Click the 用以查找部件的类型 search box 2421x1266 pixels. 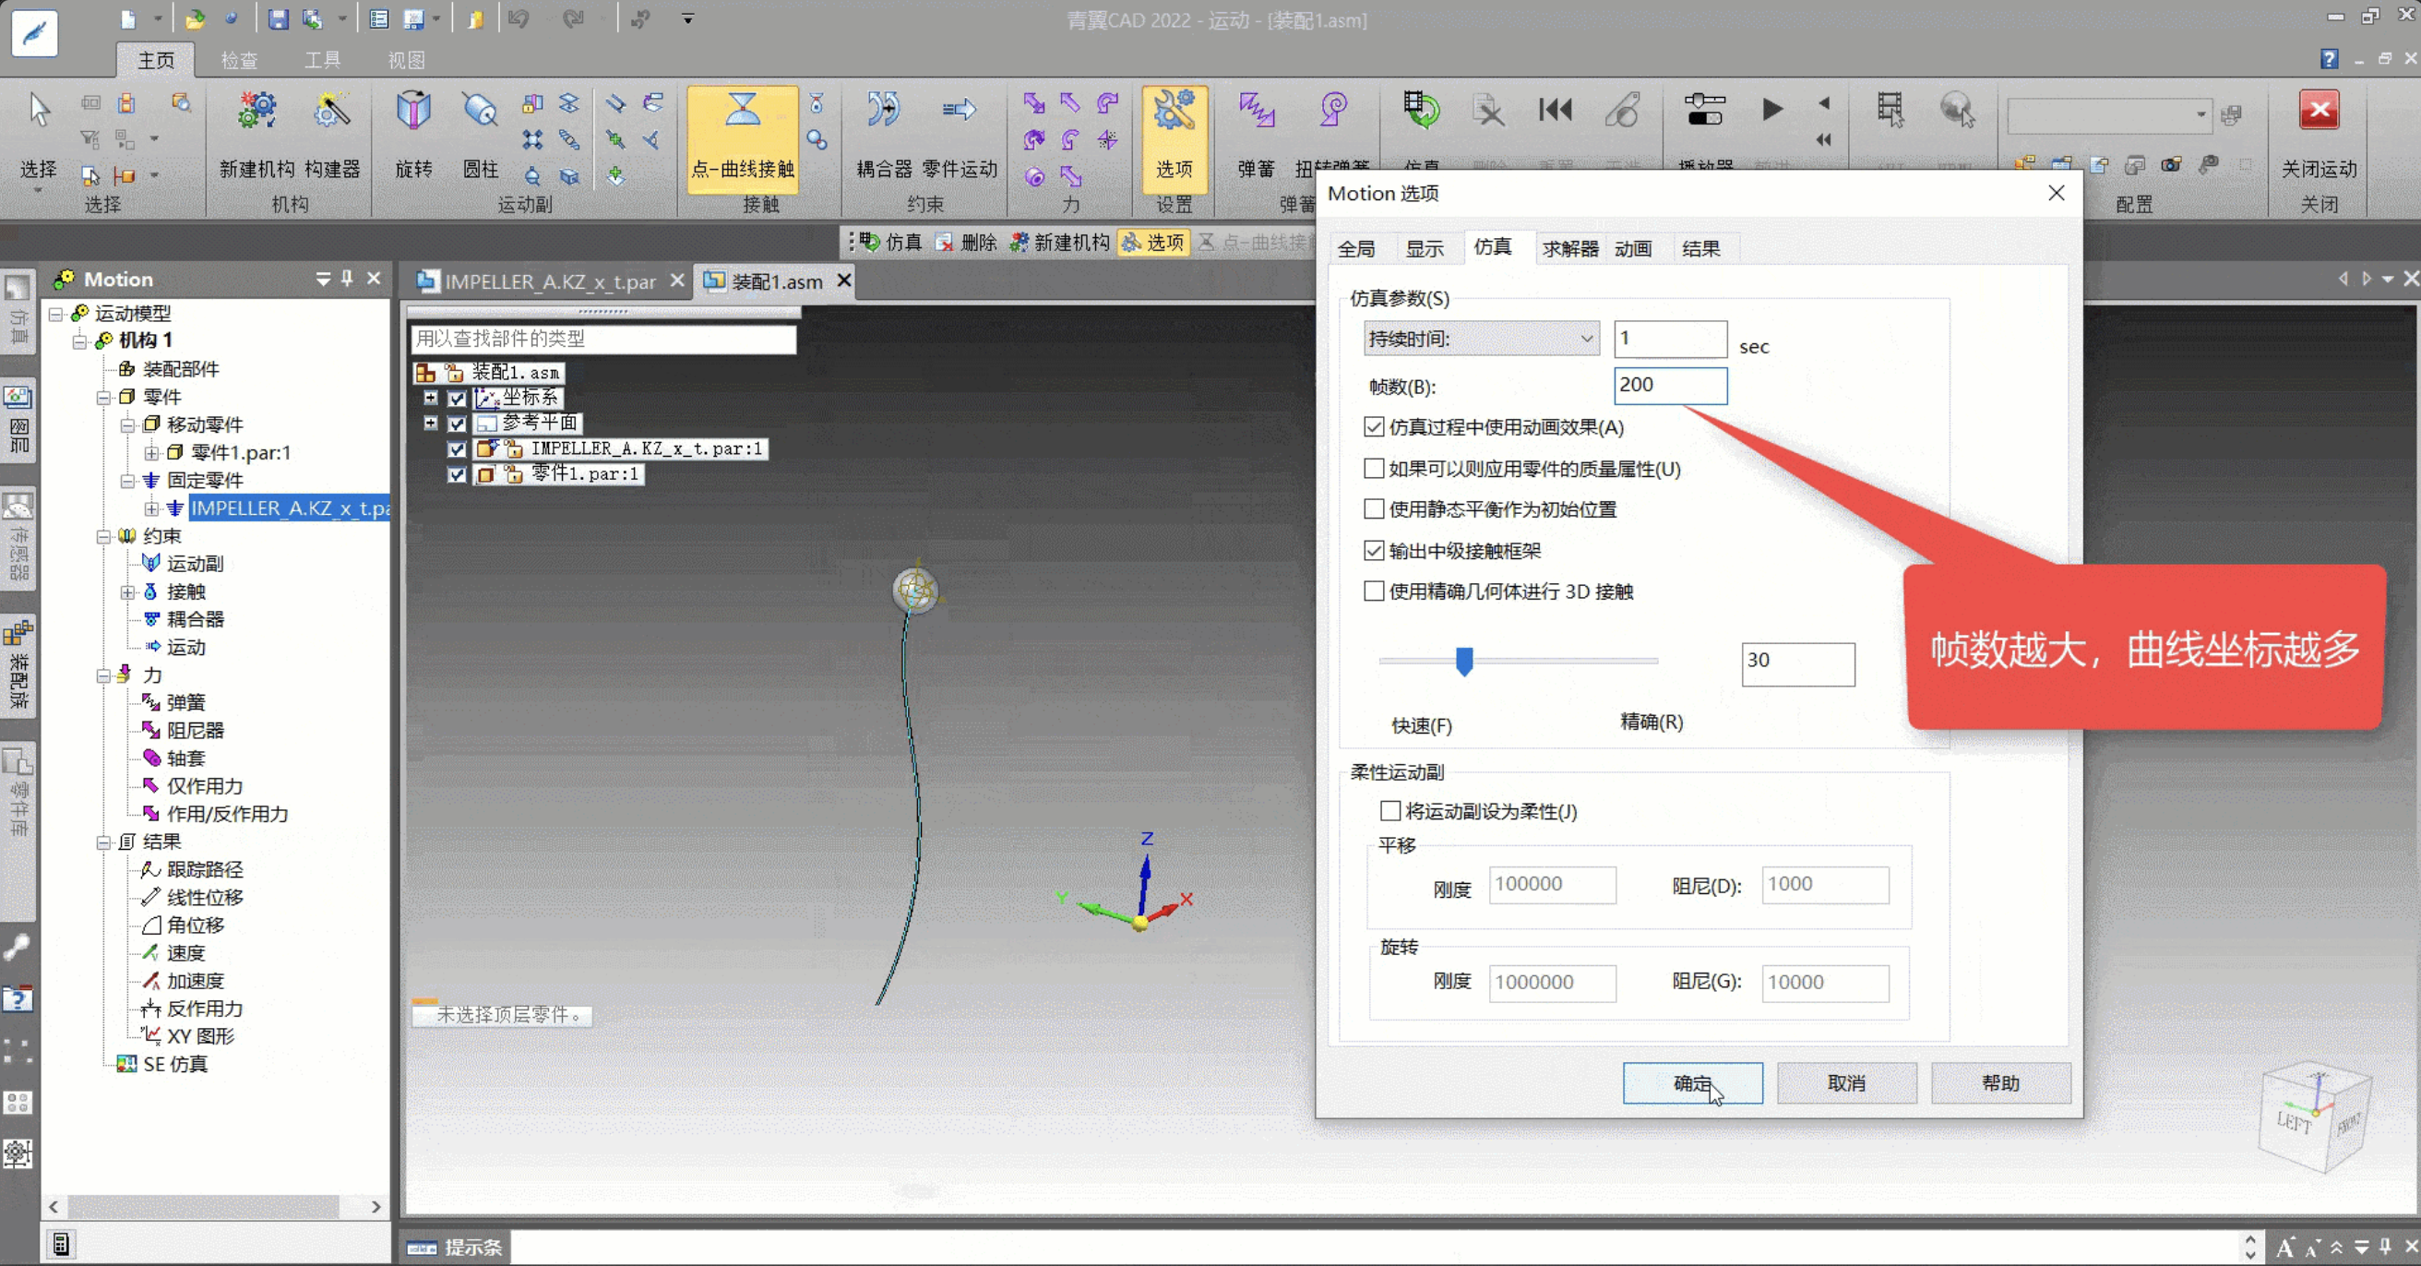(x=603, y=339)
